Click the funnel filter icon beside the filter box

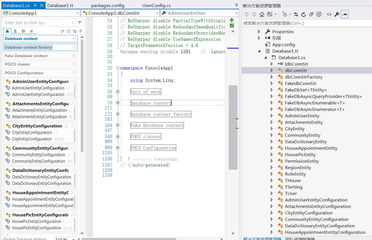pos(80,23)
